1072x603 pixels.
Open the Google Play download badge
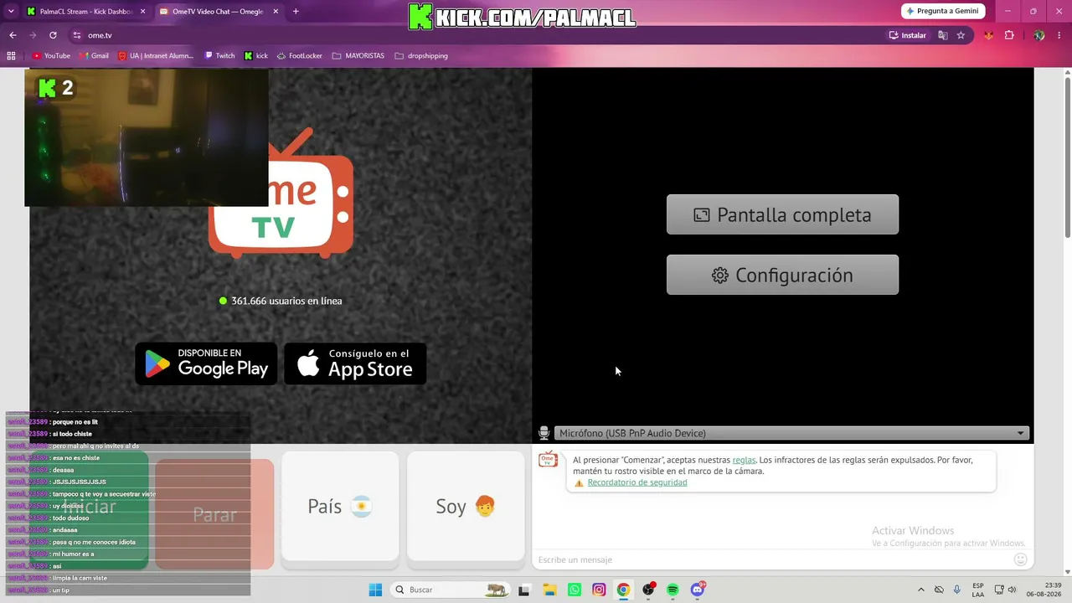pos(206,363)
